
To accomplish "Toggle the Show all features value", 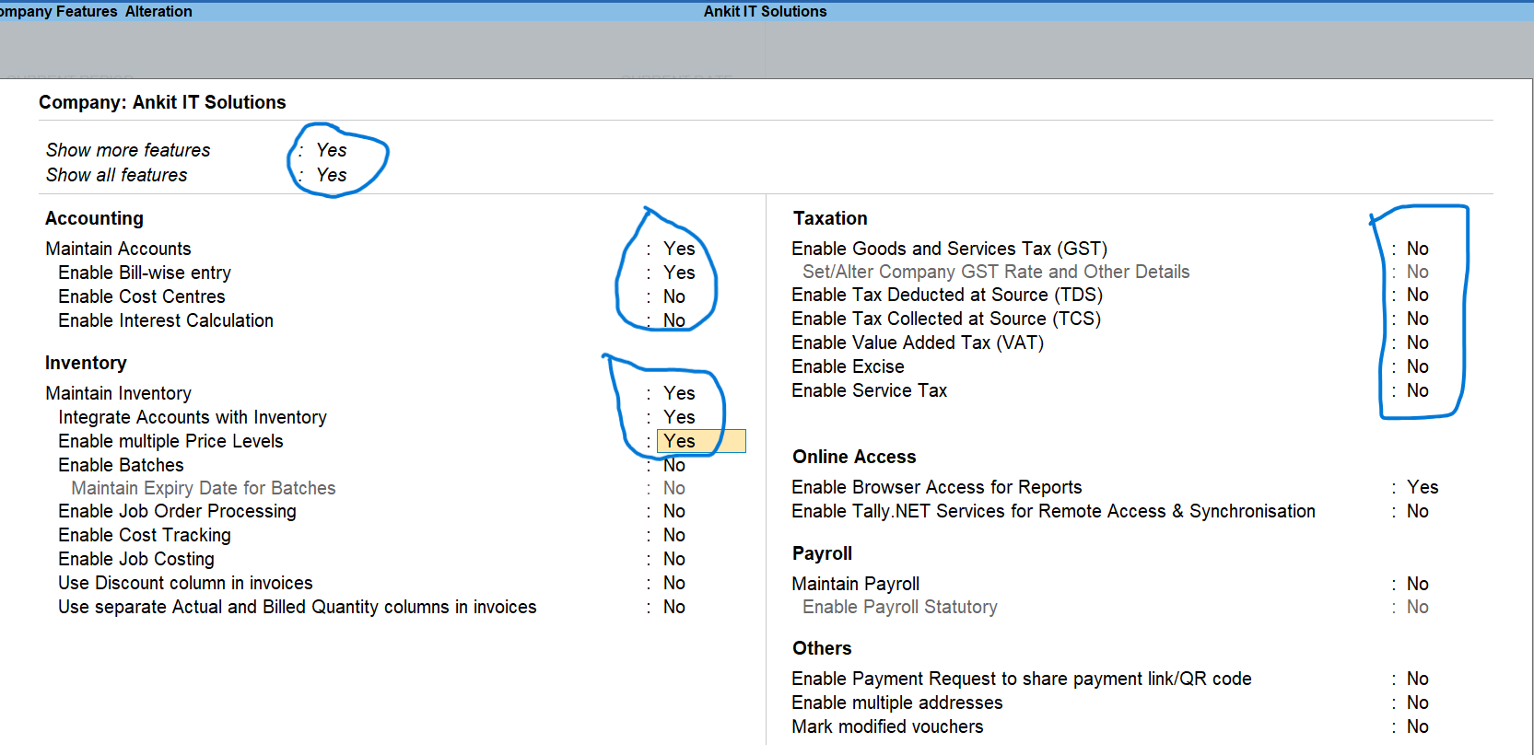I will click(x=331, y=175).
